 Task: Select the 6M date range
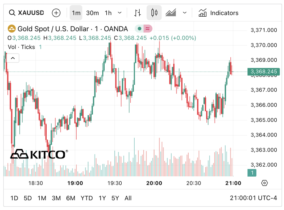71,198
